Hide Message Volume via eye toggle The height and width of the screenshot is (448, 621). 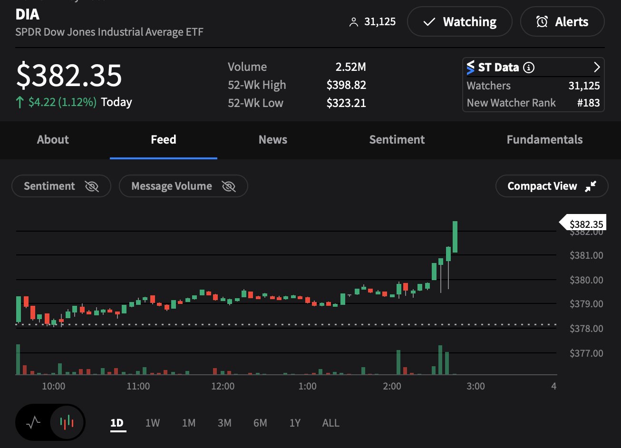[229, 186]
